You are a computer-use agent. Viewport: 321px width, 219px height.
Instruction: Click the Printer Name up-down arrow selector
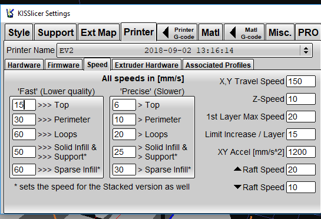[x=306, y=51]
